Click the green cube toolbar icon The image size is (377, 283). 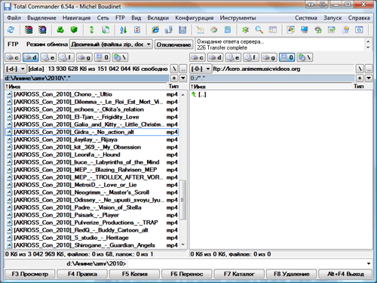coord(74,30)
